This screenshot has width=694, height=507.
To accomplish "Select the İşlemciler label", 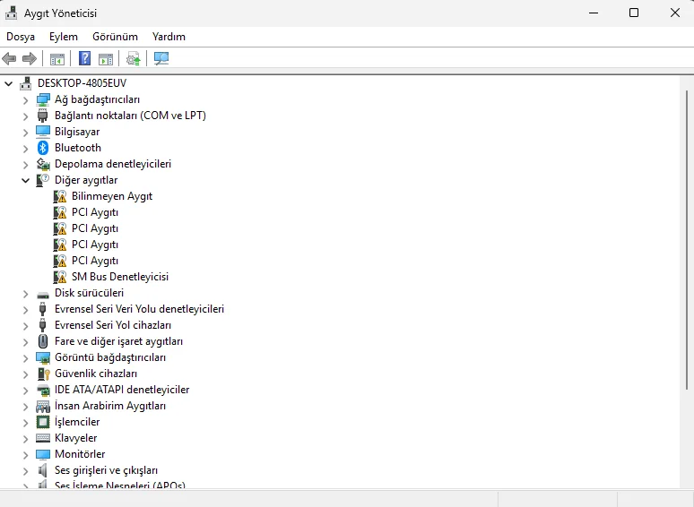I will coord(77,422).
